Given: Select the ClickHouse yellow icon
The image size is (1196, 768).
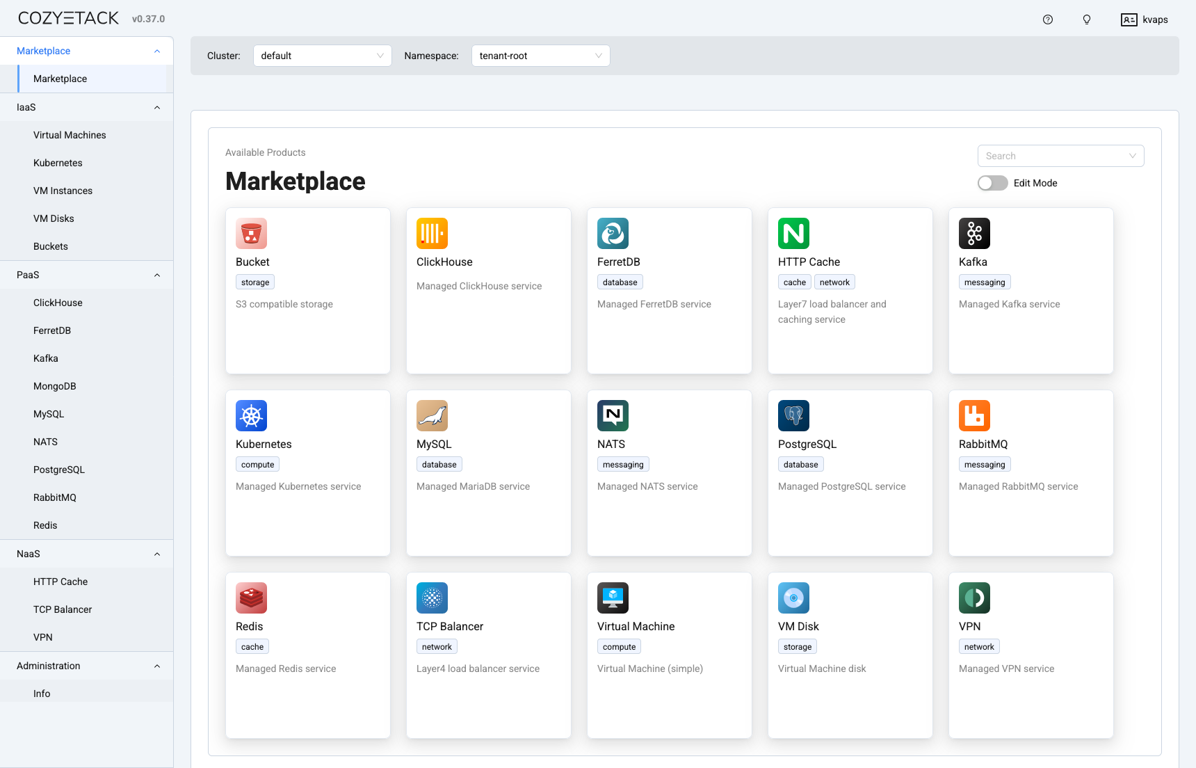Looking at the screenshot, I should coord(432,234).
